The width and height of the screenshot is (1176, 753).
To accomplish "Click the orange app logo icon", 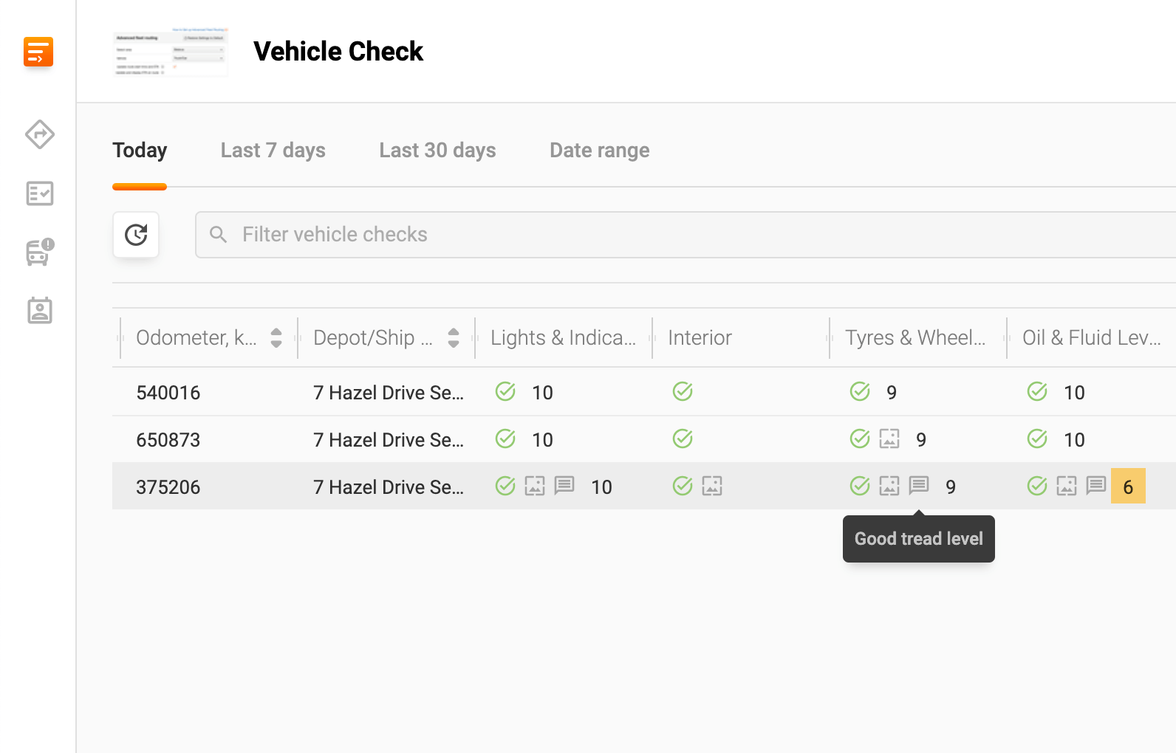I will tap(38, 52).
